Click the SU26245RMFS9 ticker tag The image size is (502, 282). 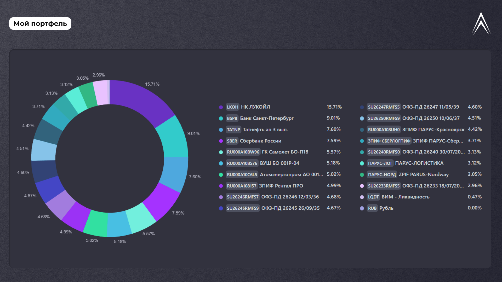[243, 208]
